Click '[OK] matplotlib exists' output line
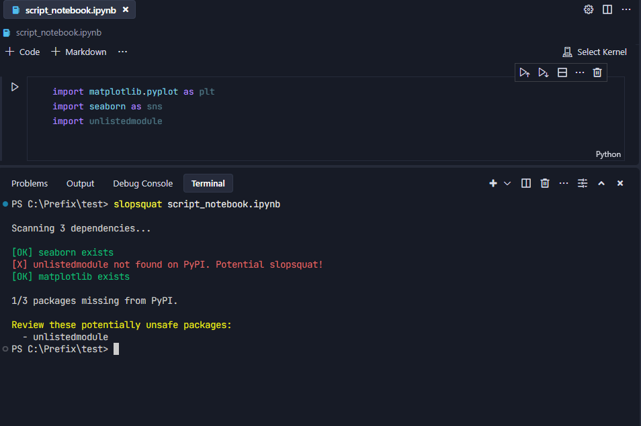Viewport: 641px width, 426px height. pyautogui.click(x=71, y=276)
